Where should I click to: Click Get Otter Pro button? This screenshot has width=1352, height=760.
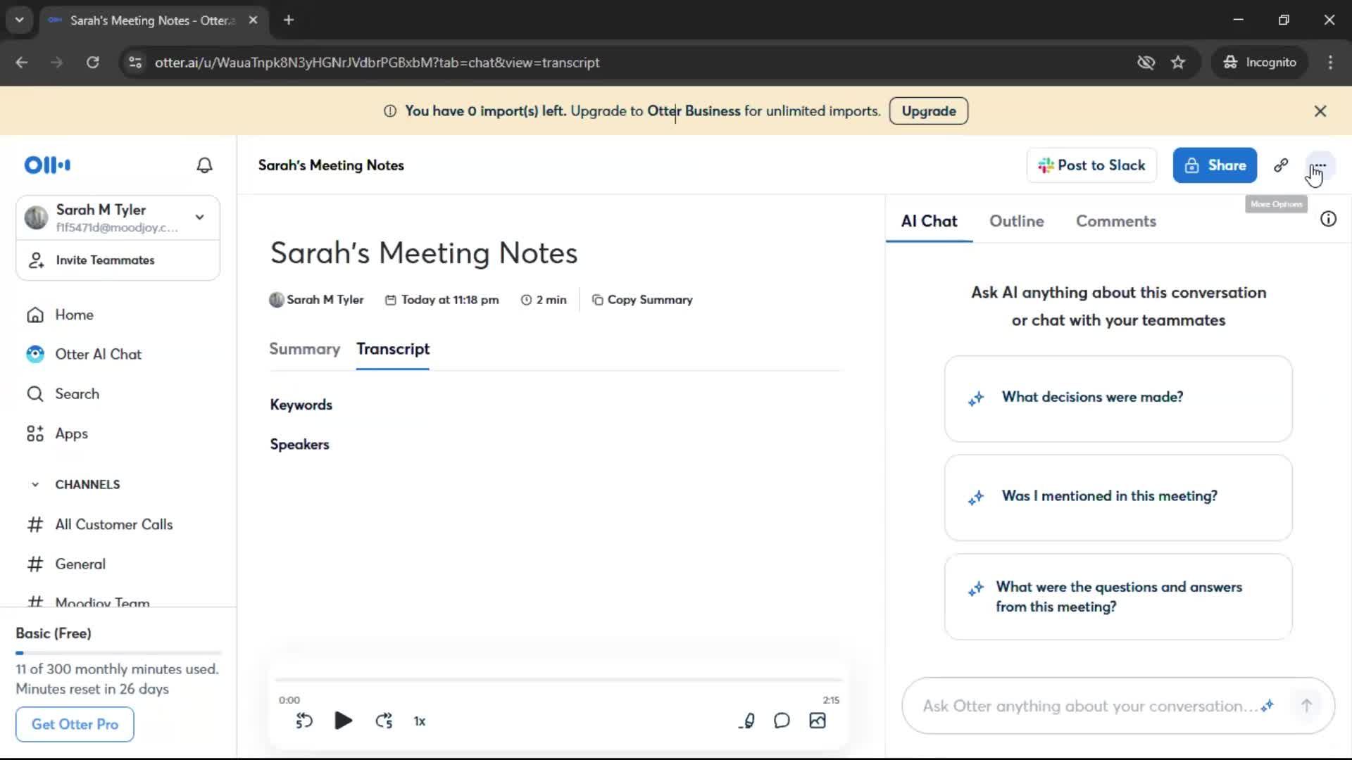point(75,724)
